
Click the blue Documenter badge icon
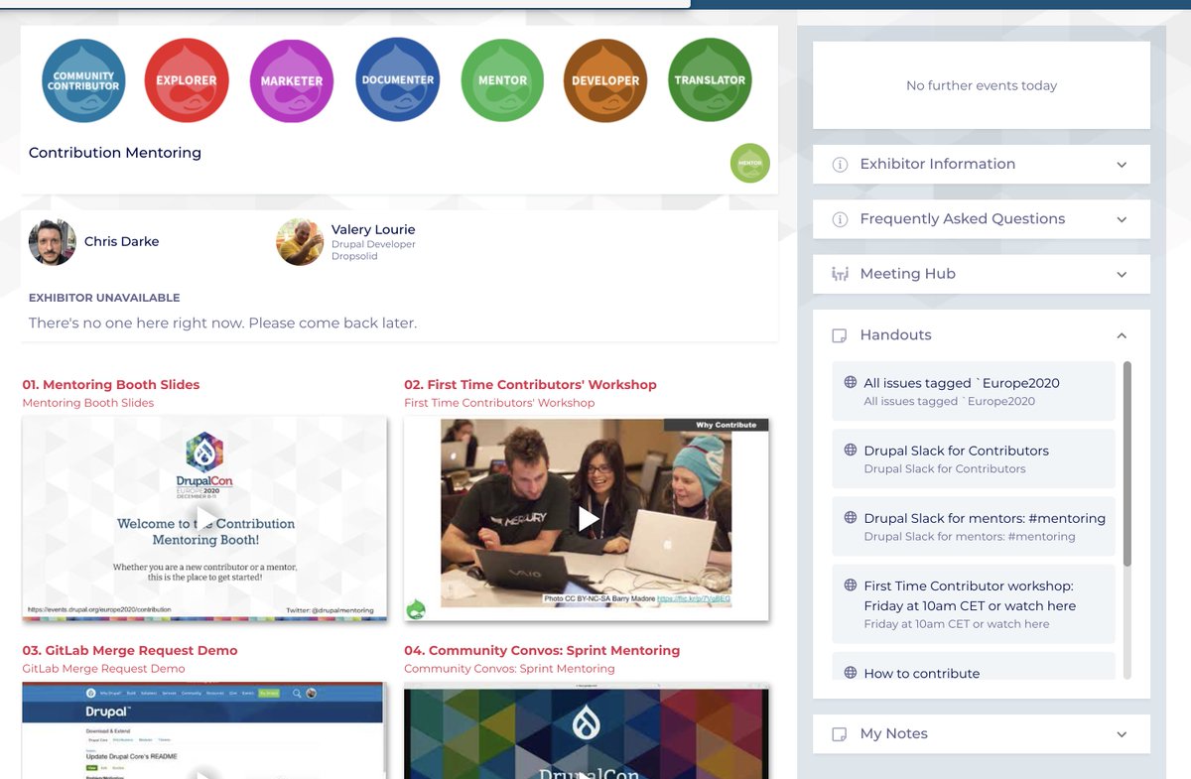pyautogui.click(x=397, y=79)
